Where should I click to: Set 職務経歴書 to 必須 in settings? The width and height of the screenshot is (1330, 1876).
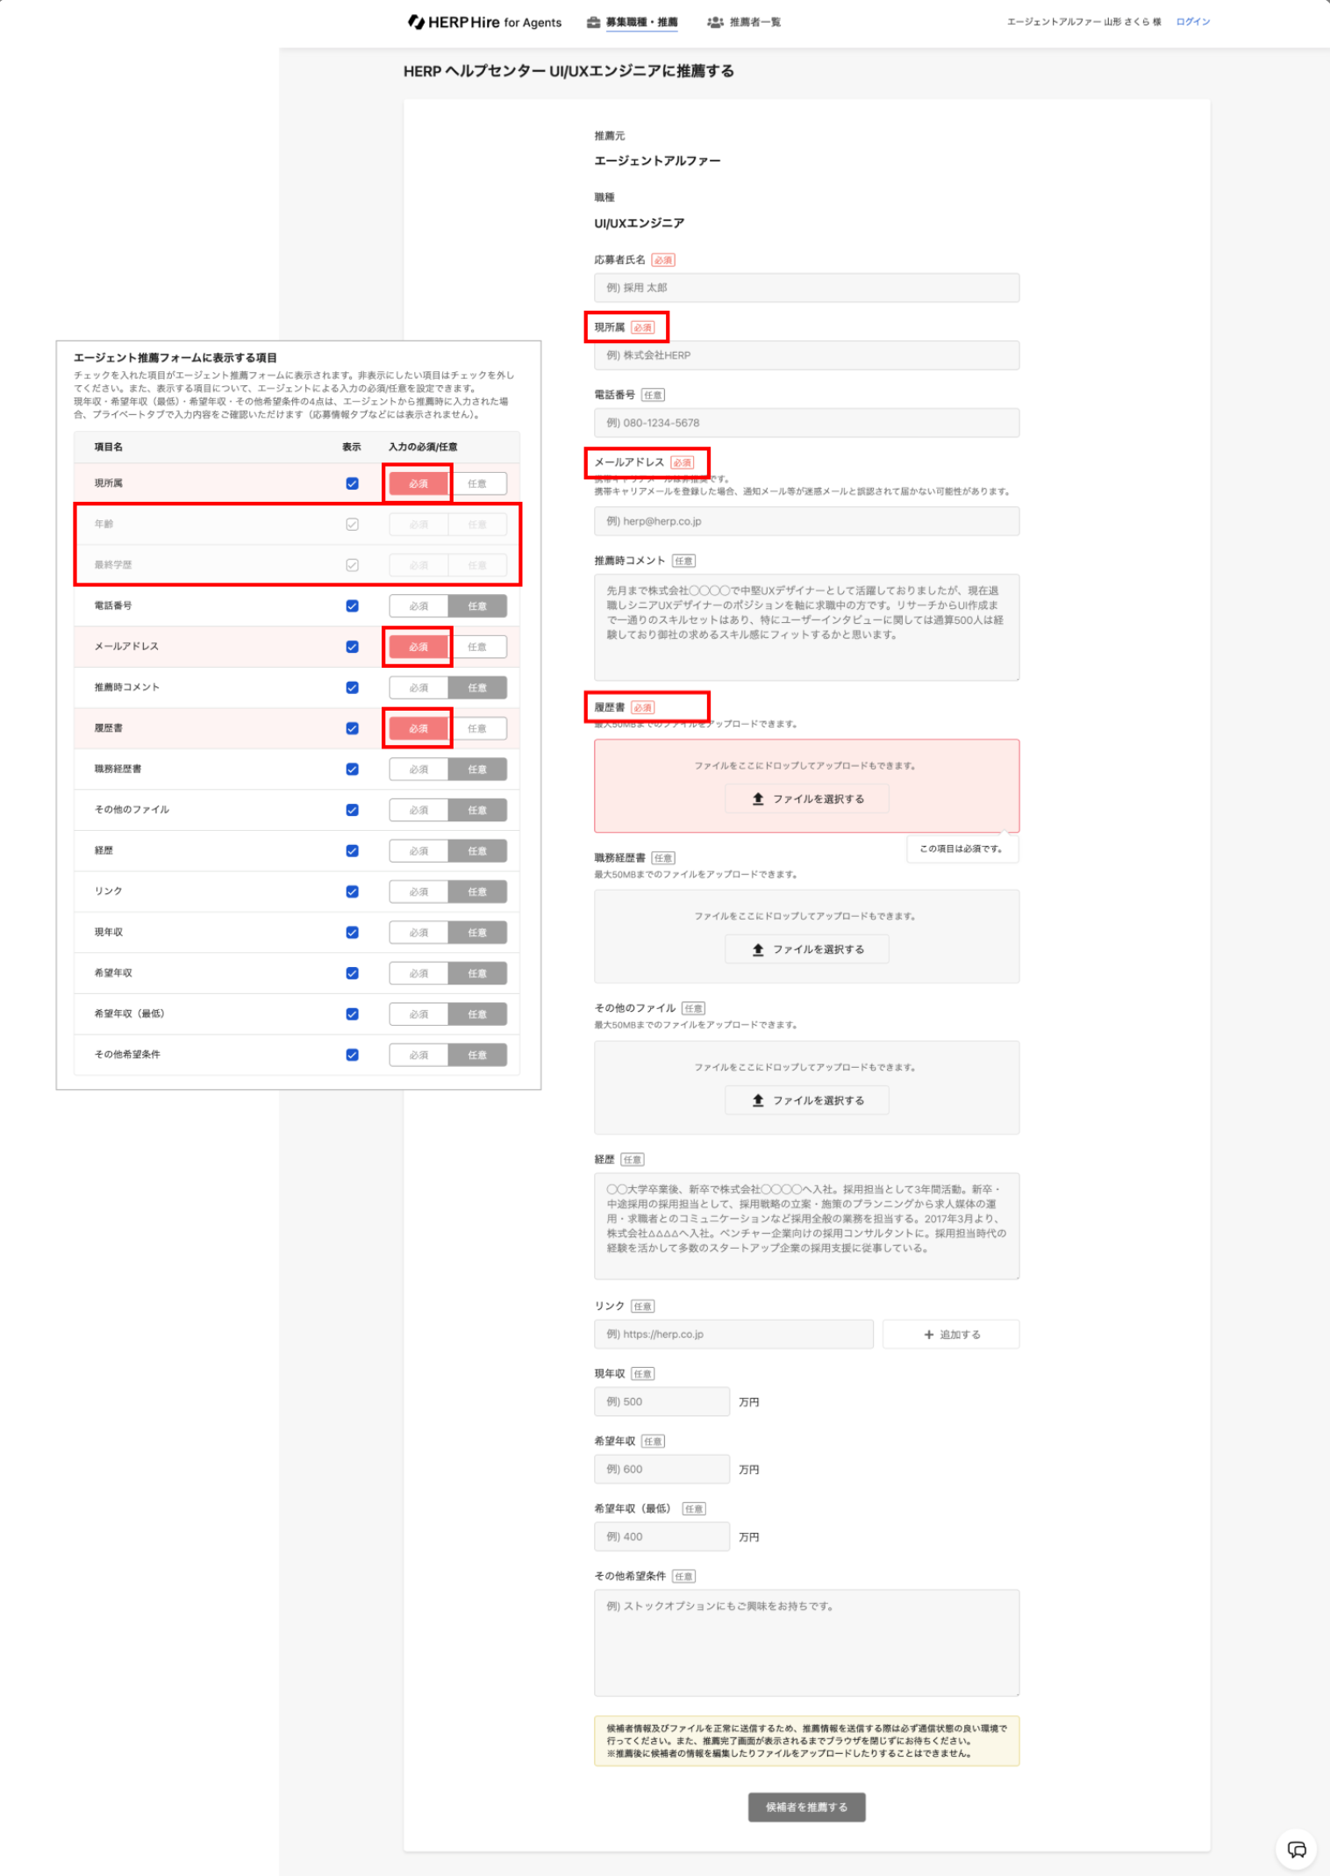[418, 769]
